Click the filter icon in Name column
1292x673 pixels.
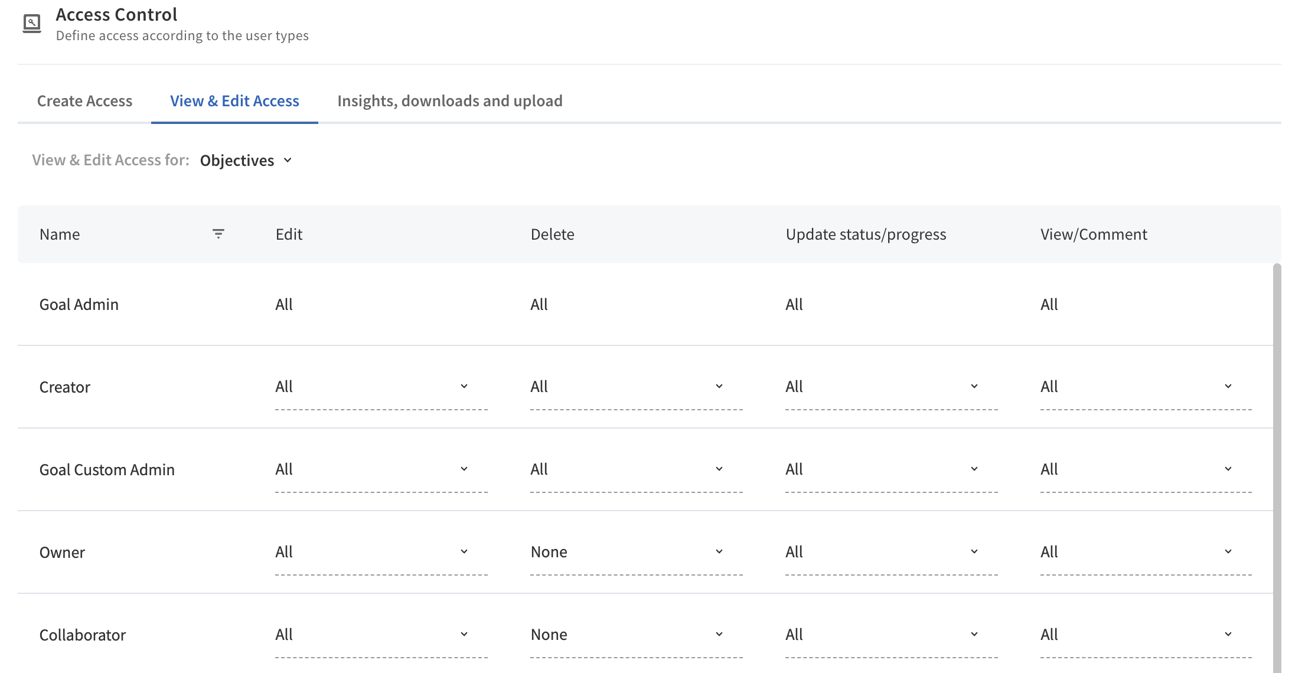pos(218,234)
